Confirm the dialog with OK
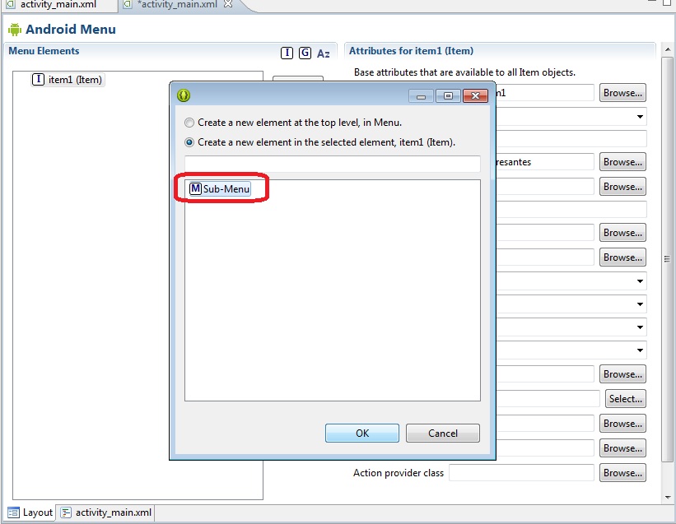The image size is (676, 524). 362,434
